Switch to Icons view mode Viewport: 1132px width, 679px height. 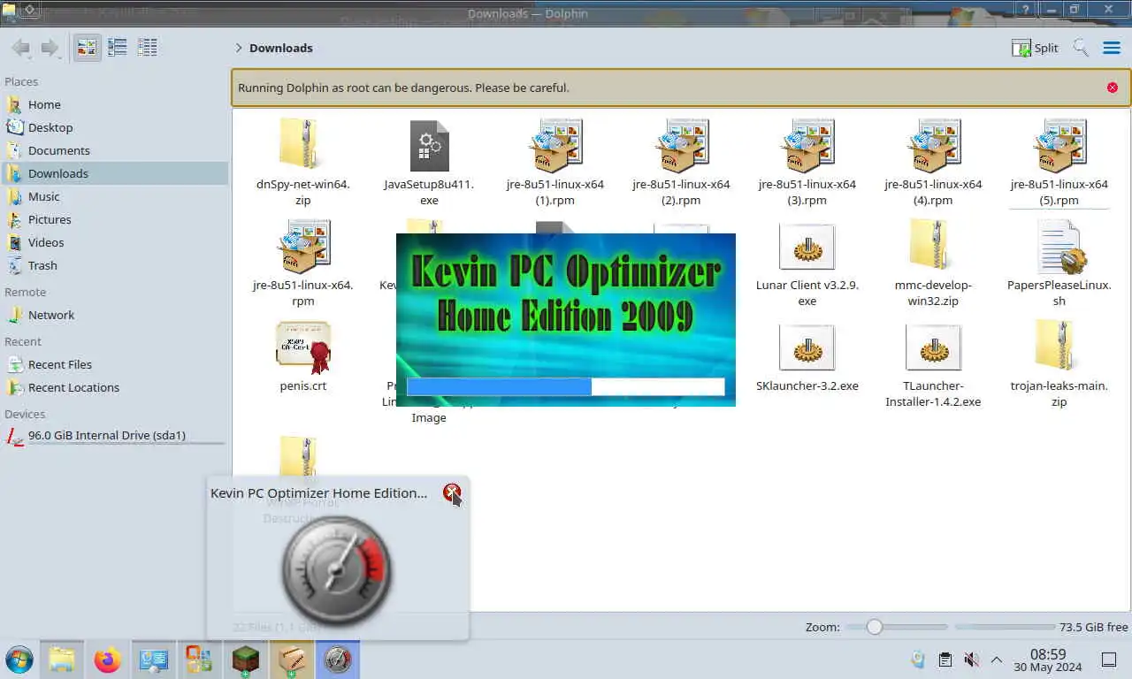pos(87,48)
